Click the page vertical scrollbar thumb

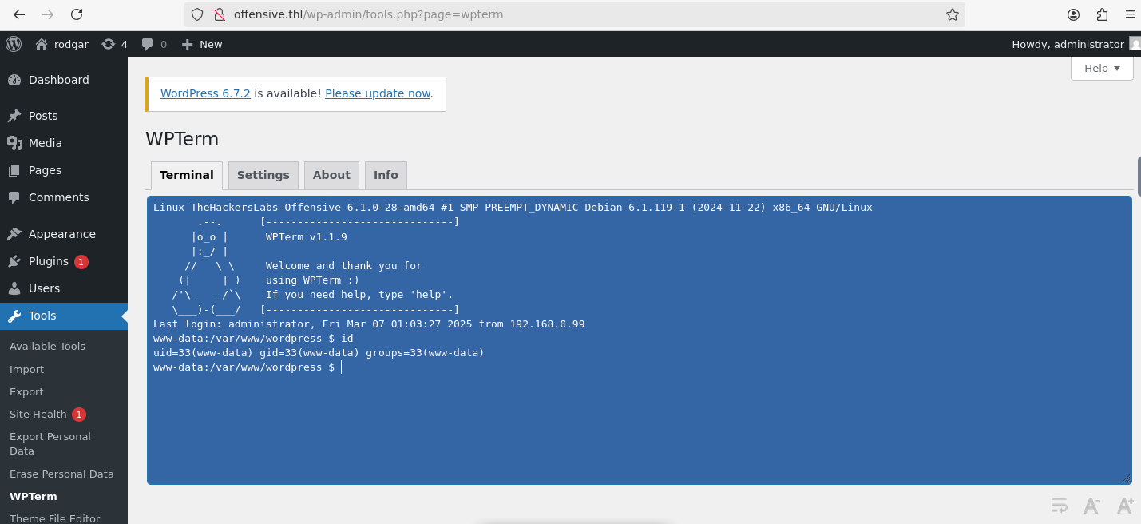click(1138, 177)
